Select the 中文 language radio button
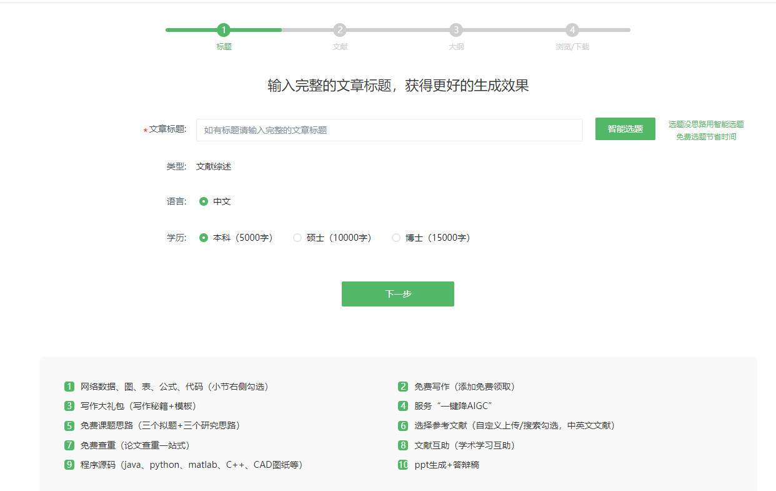The height and width of the screenshot is (491, 776). (204, 201)
